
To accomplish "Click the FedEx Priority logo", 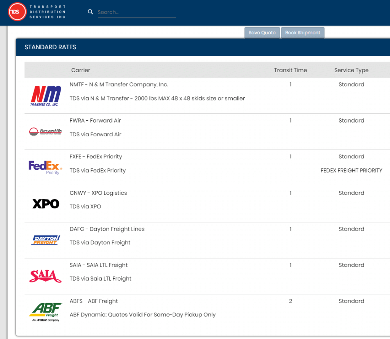I will pyautogui.click(x=46, y=168).
